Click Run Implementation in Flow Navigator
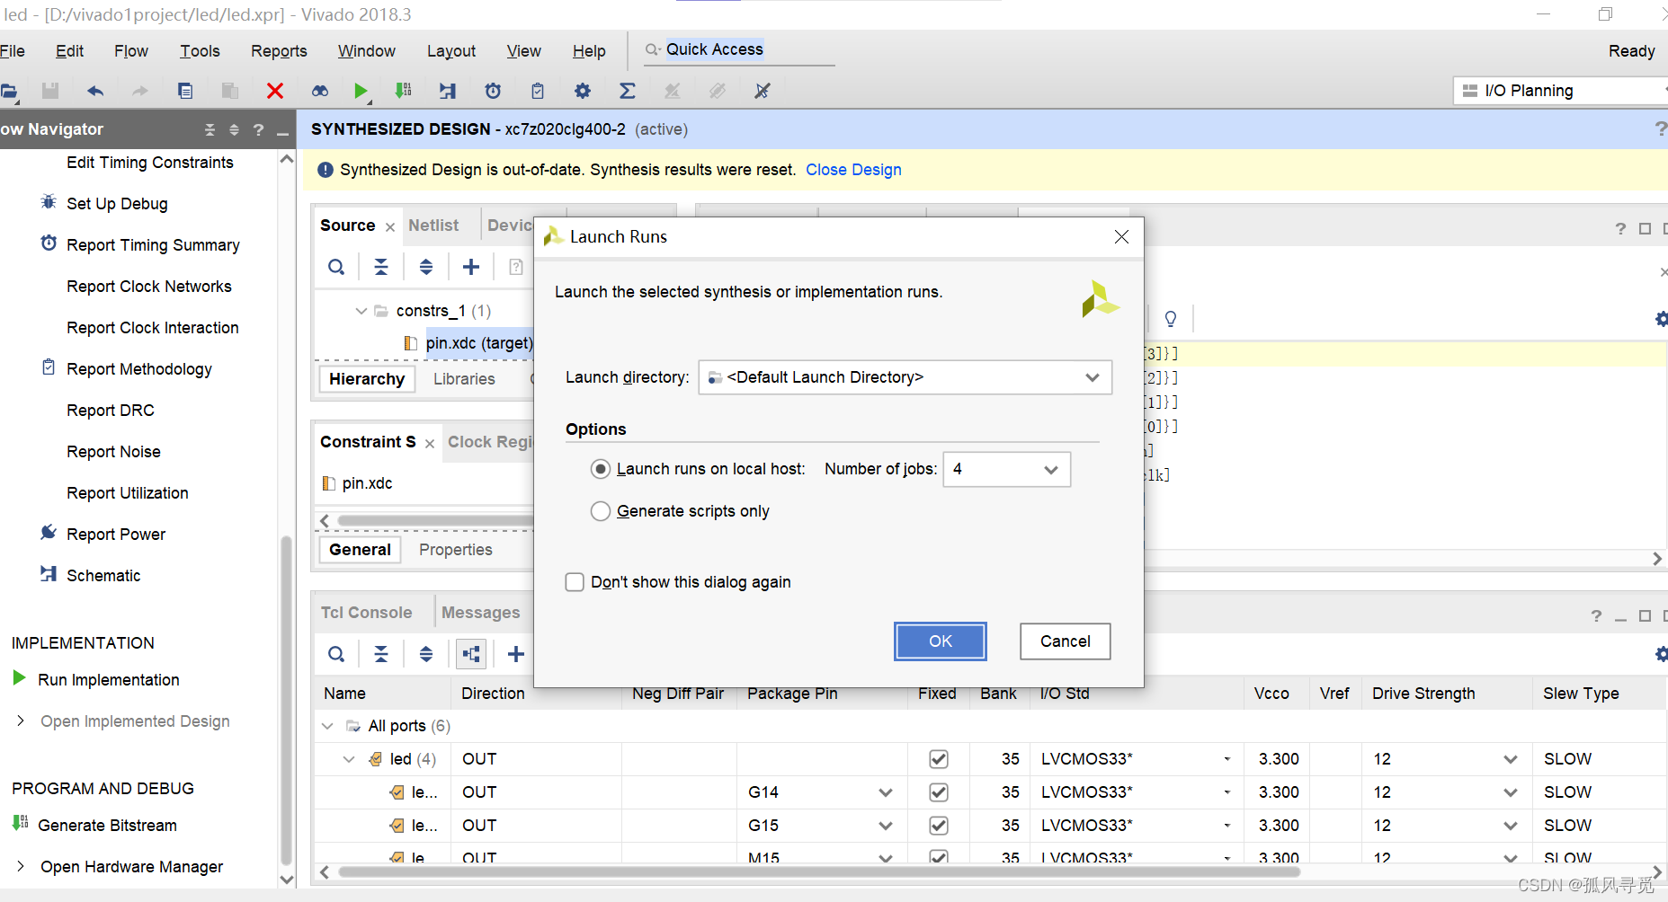The height and width of the screenshot is (902, 1668). coord(109,680)
